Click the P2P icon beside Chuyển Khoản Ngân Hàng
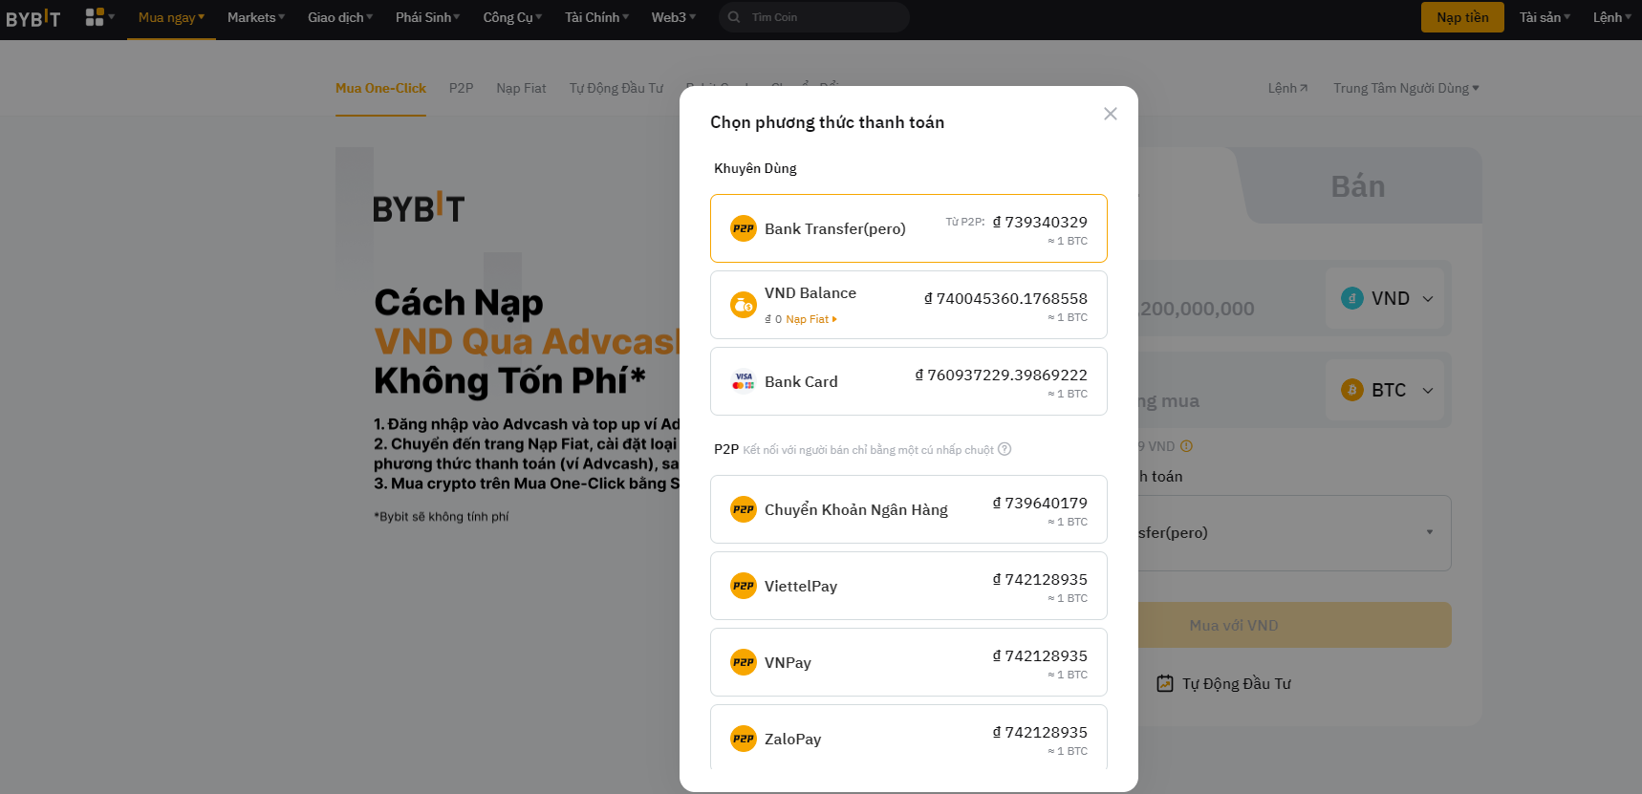Image resolution: width=1642 pixels, height=794 pixels. click(744, 509)
